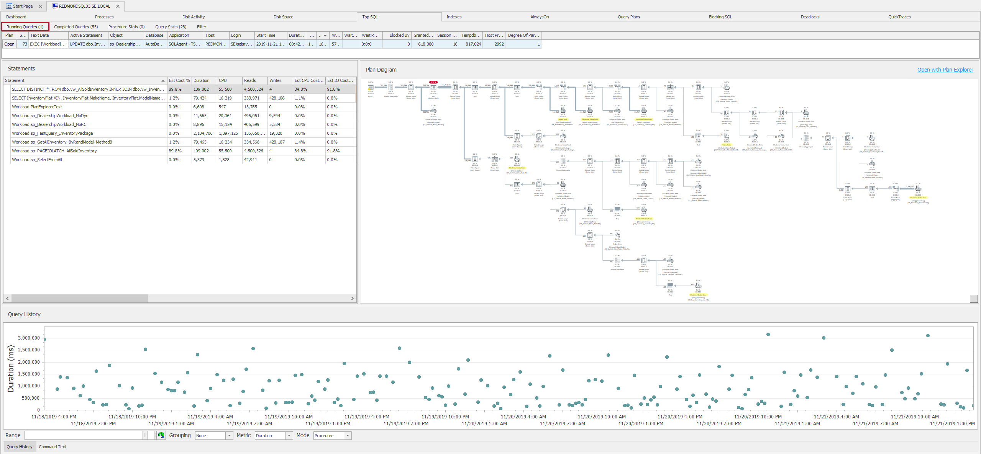Click Open in the Plan column of the running query
The image size is (981, 454).
point(9,44)
